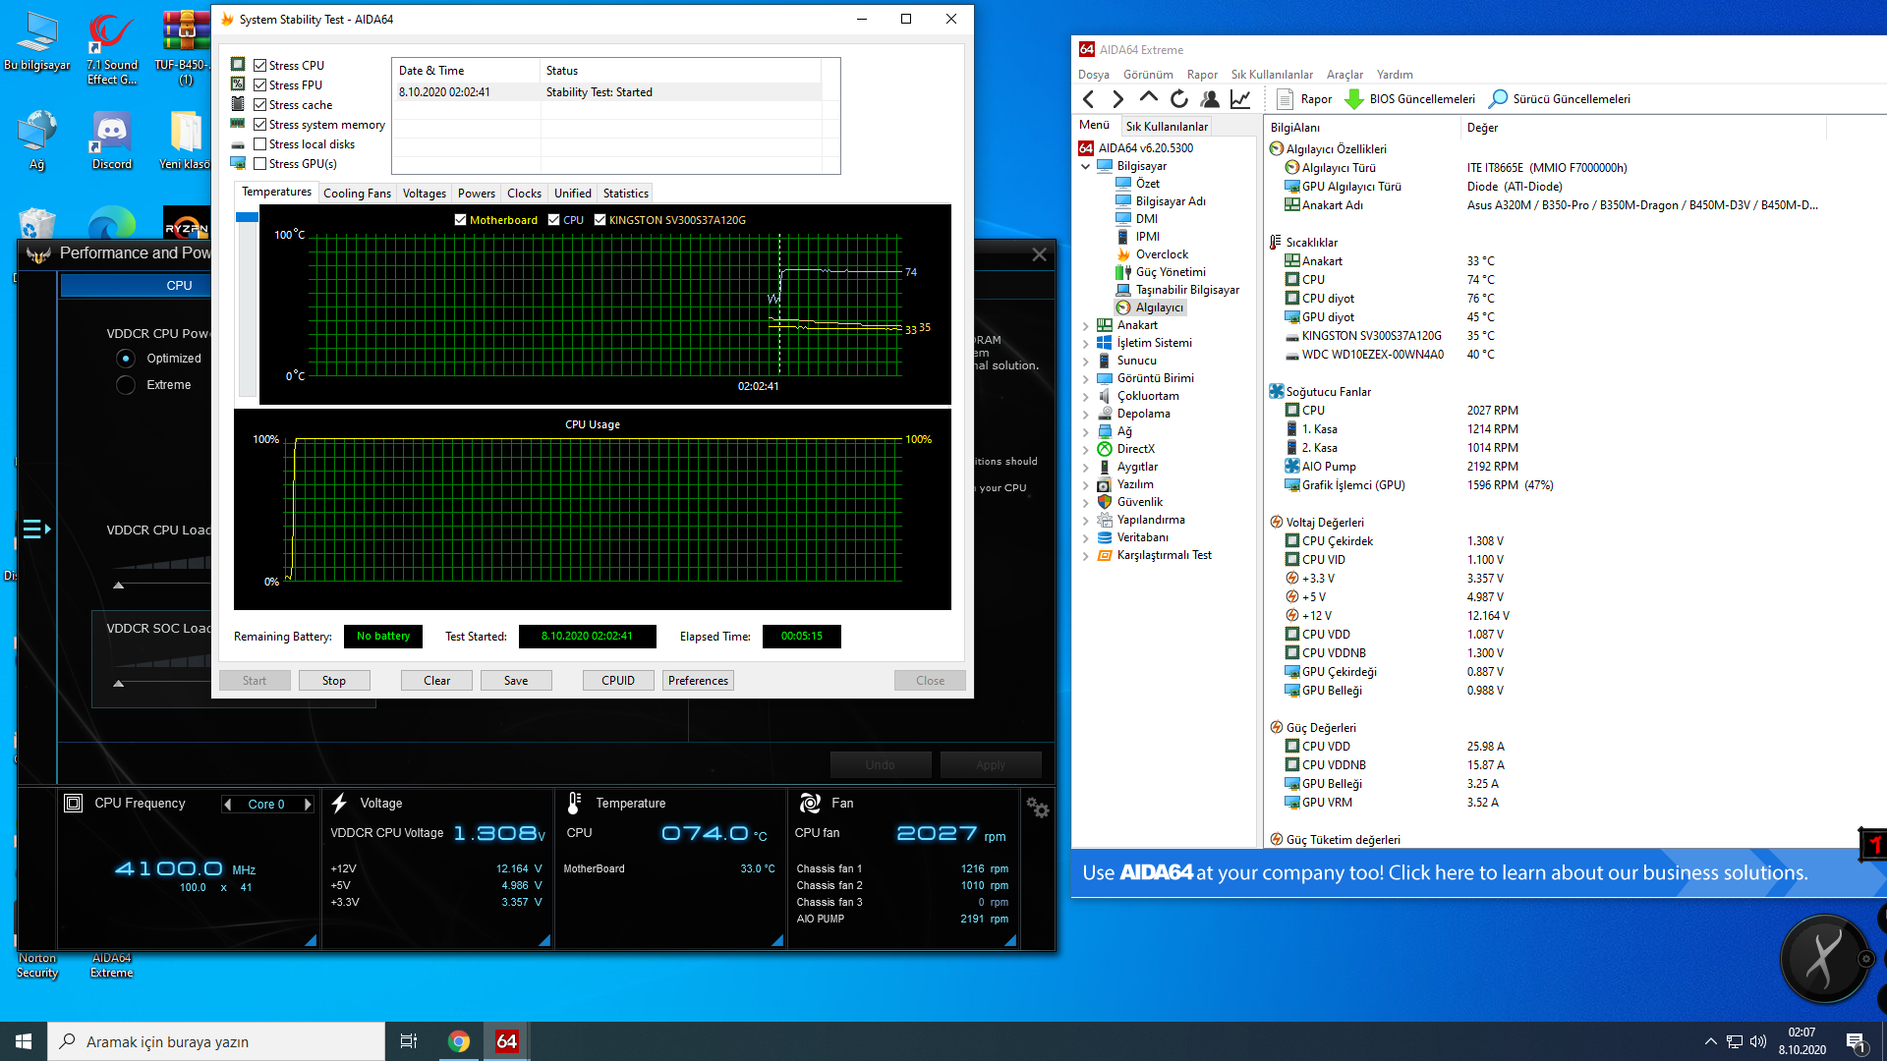
Task: Uncheck Stress FPU option
Action: (x=260, y=85)
